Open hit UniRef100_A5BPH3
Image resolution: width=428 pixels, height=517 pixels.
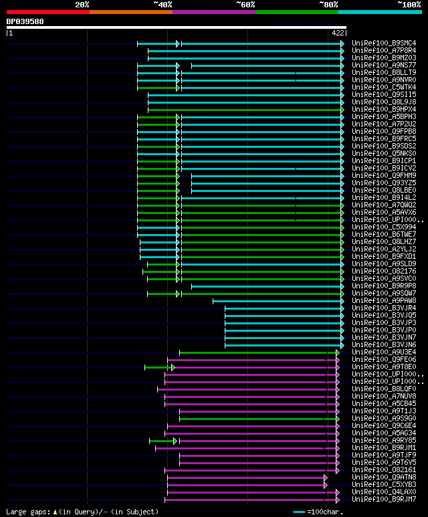tap(384, 117)
